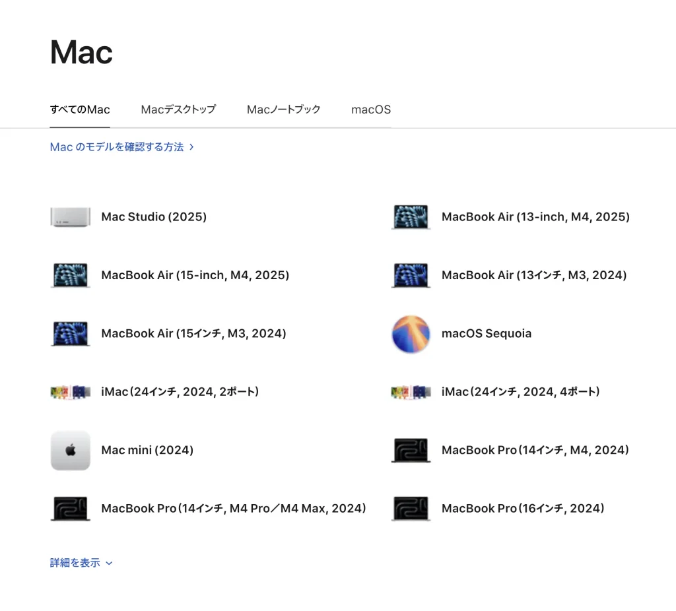Click the iMac 24インチ 2024 4ポート icon
This screenshot has height=611, width=676.
coord(411,392)
